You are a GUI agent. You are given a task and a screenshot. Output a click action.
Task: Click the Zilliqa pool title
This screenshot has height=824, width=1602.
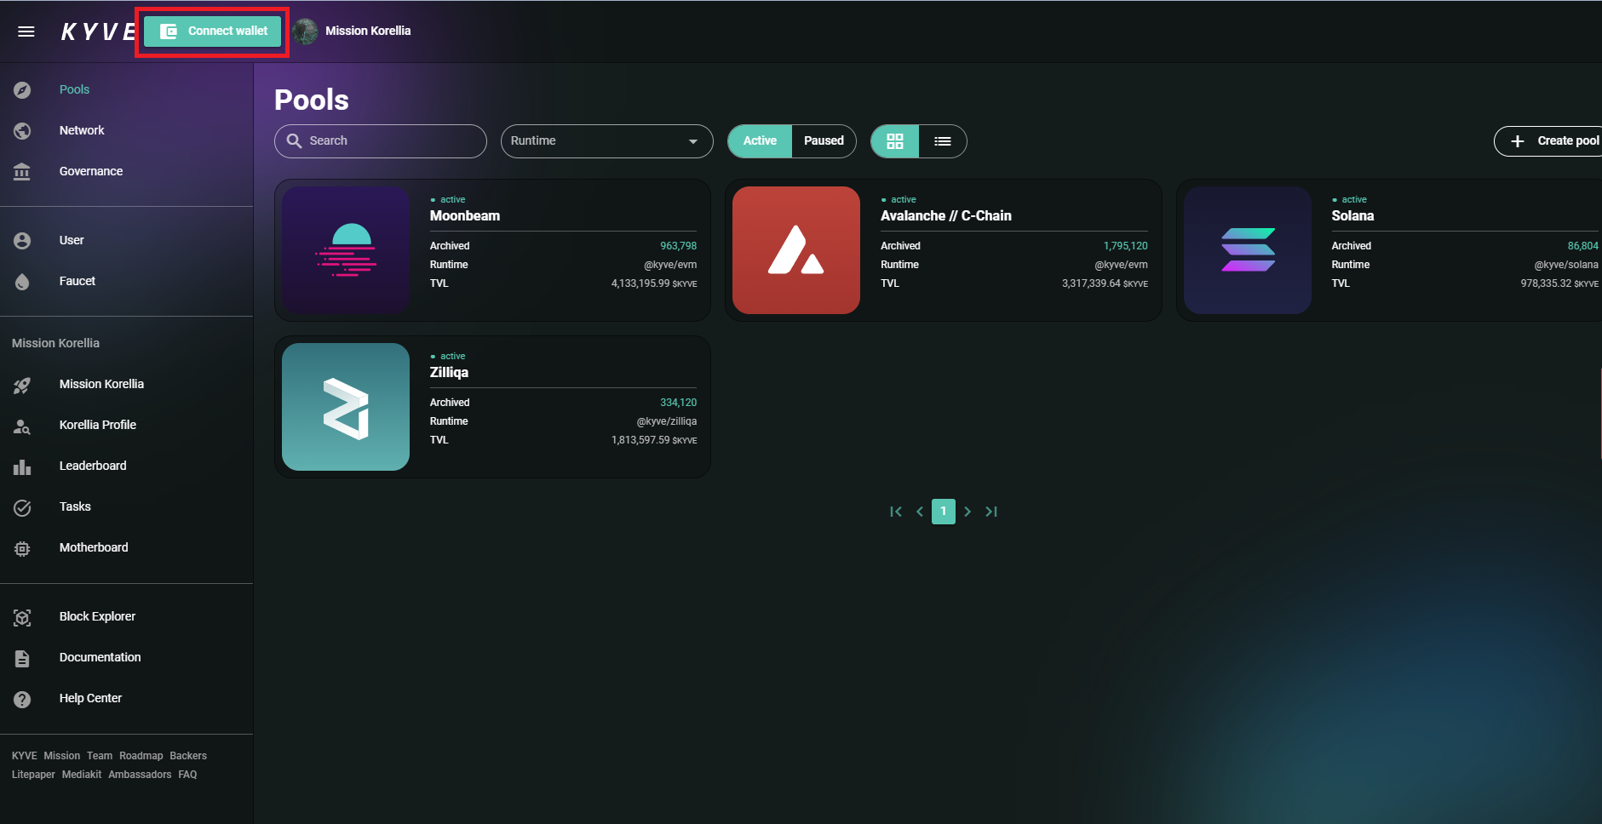(x=449, y=372)
